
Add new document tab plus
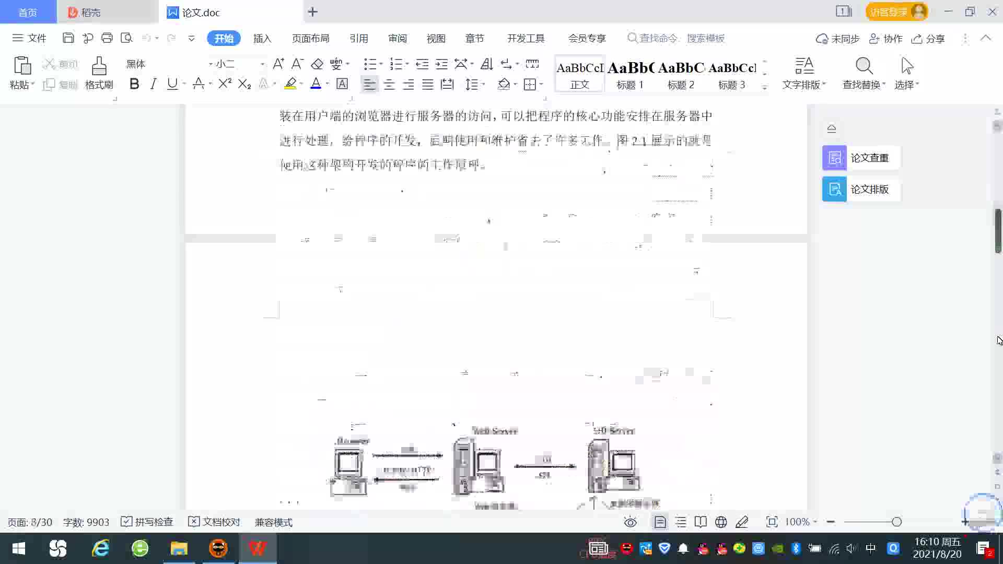pyautogui.click(x=312, y=11)
